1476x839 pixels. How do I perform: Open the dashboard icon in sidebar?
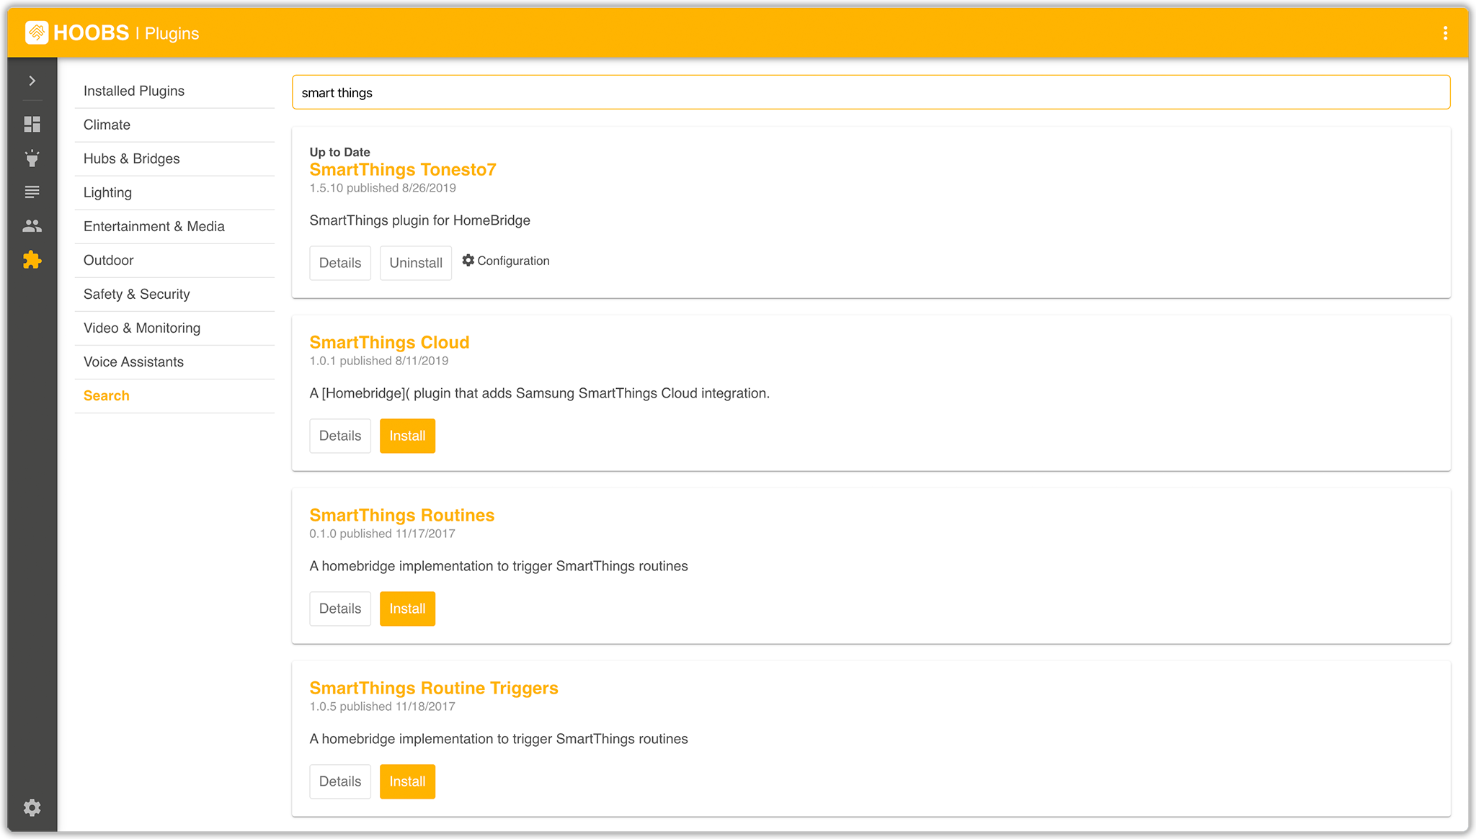pyautogui.click(x=32, y=125)
